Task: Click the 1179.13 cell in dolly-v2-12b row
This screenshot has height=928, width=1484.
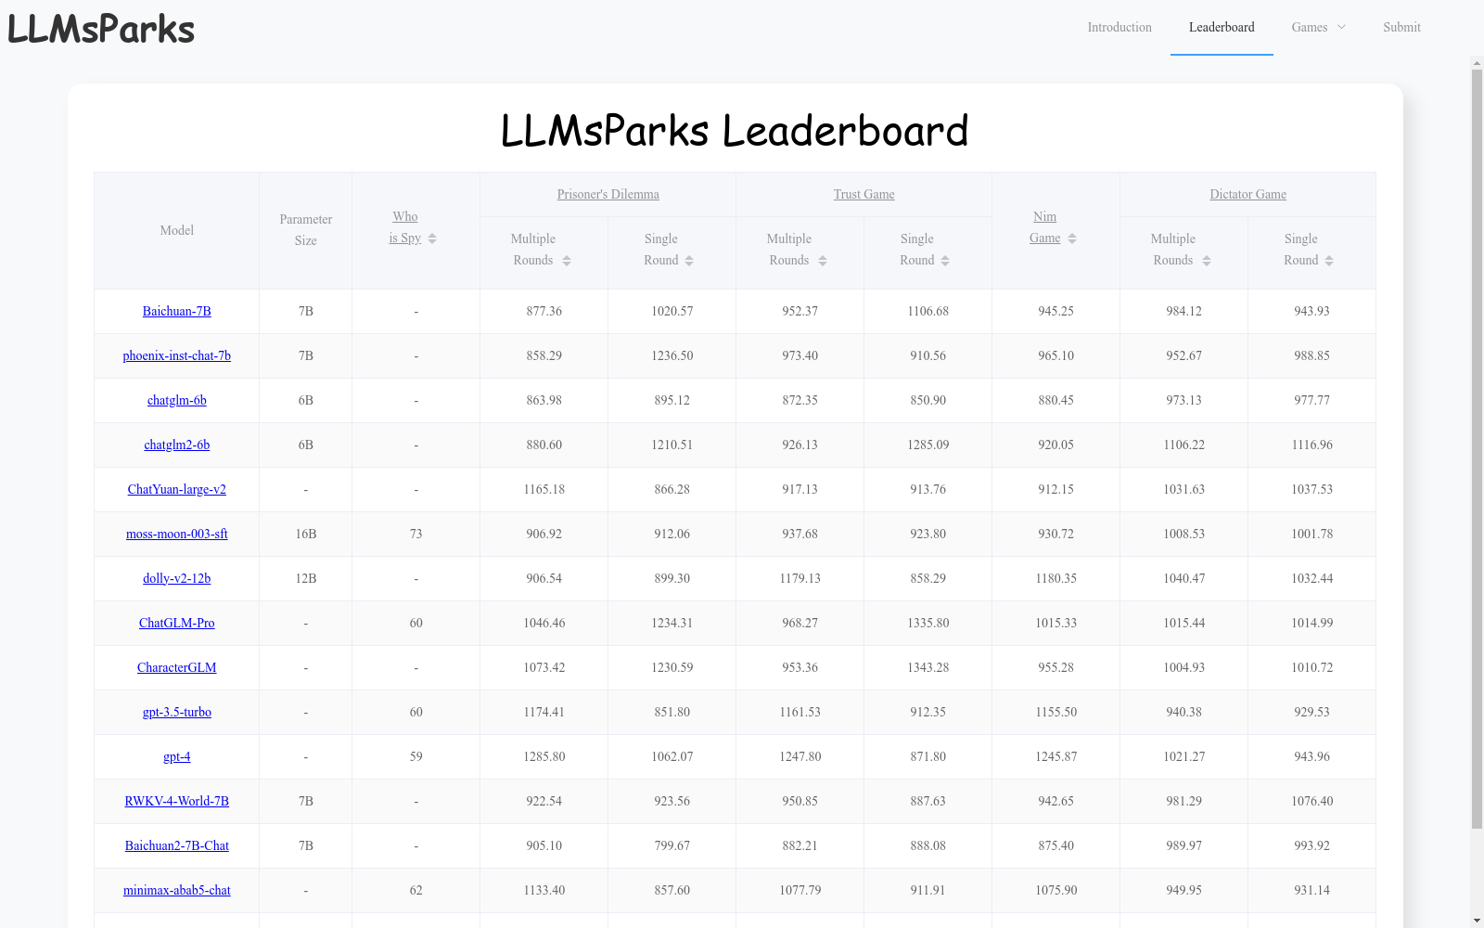Action: [800, 578]
